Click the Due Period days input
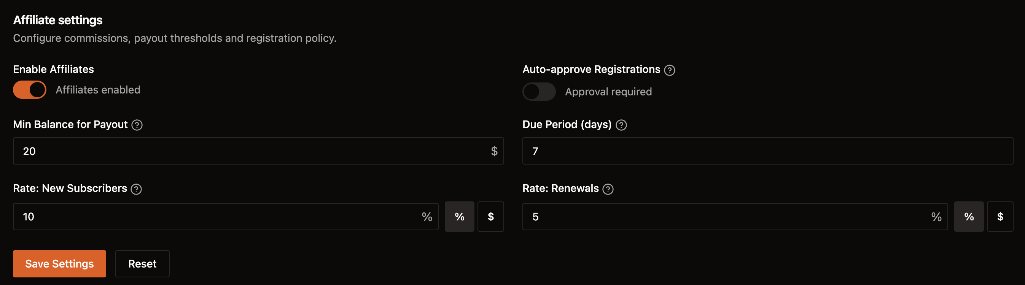The width and height of the screenshot is (1025, 285). tap(767, 151)
